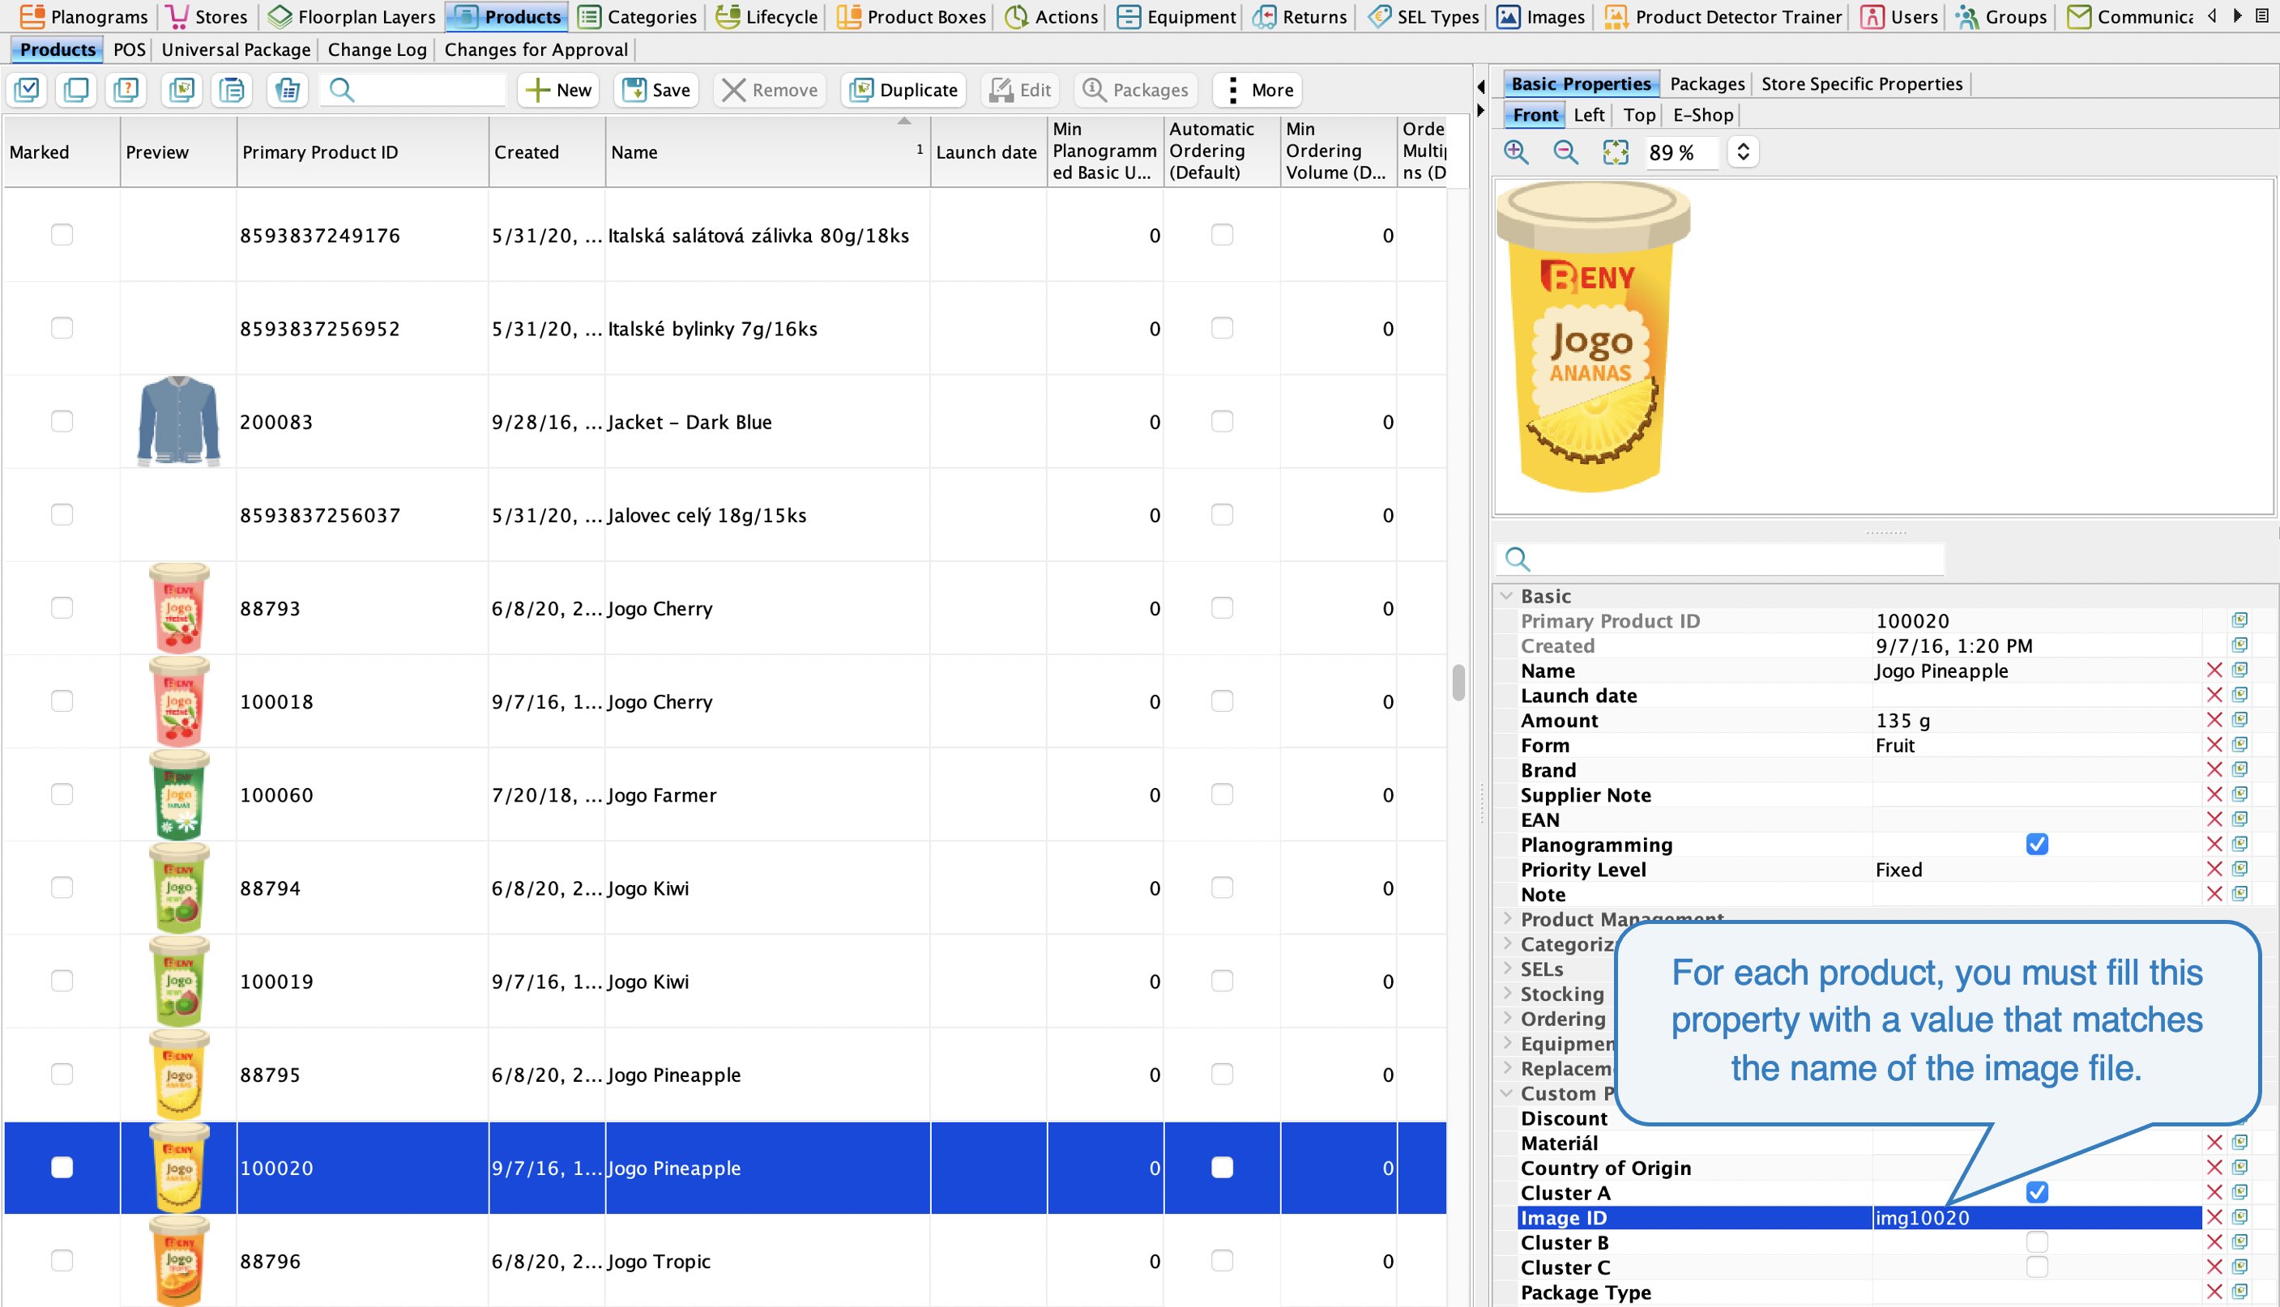Viewport: 2280px width, 1307px height.
Task: Show the Left image view tab
Action: click(x=1589, y=115)
